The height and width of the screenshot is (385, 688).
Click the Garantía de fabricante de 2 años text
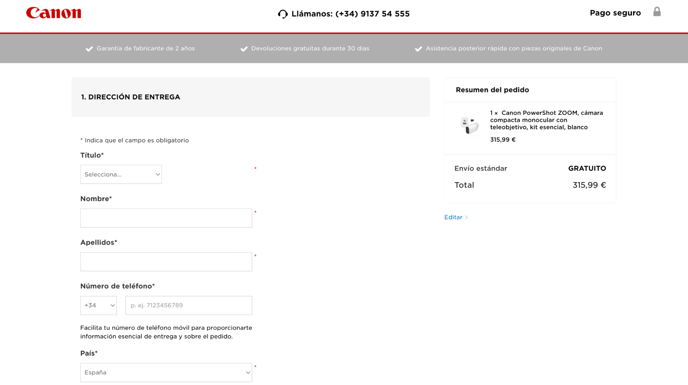coord(146,49)
